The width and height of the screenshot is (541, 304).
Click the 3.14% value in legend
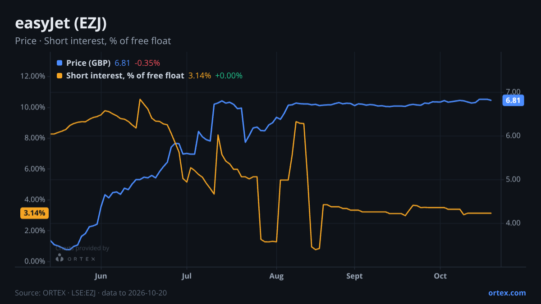pyautogui.click(x=199, y=76)
